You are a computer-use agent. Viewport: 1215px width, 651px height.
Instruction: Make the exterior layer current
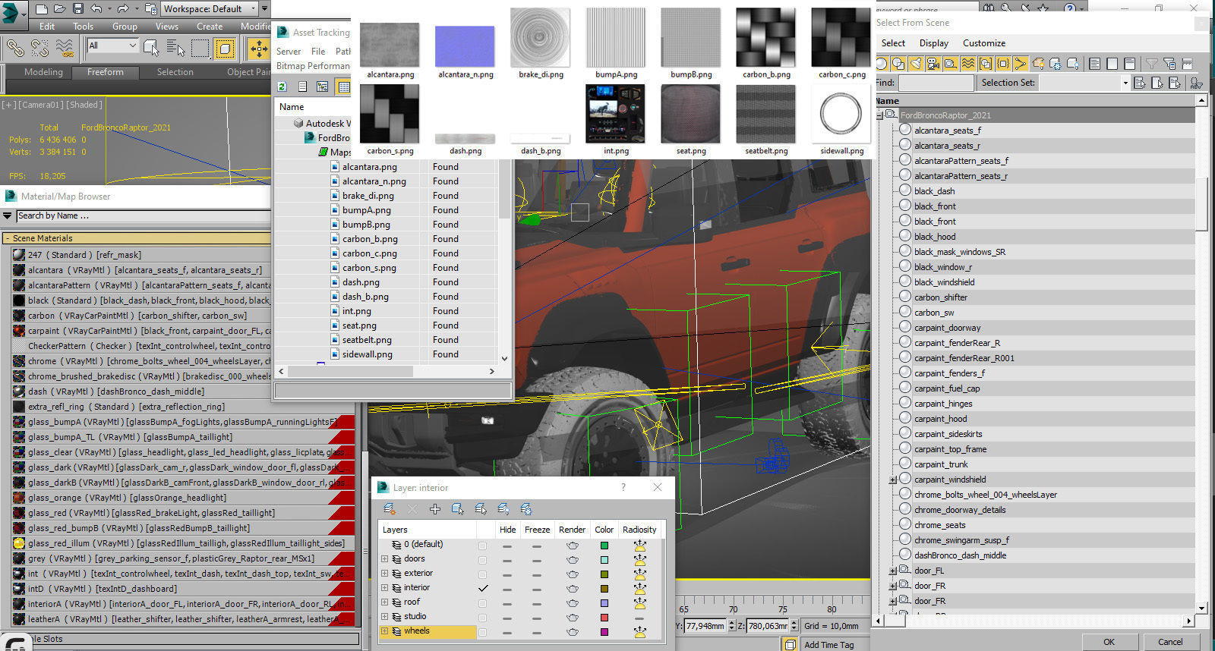[483, 574]
